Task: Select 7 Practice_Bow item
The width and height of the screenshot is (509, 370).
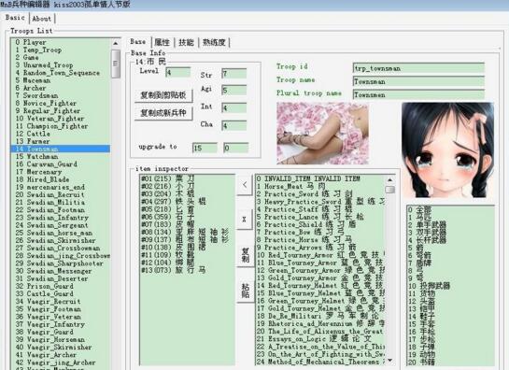Action: pos(320,233)
